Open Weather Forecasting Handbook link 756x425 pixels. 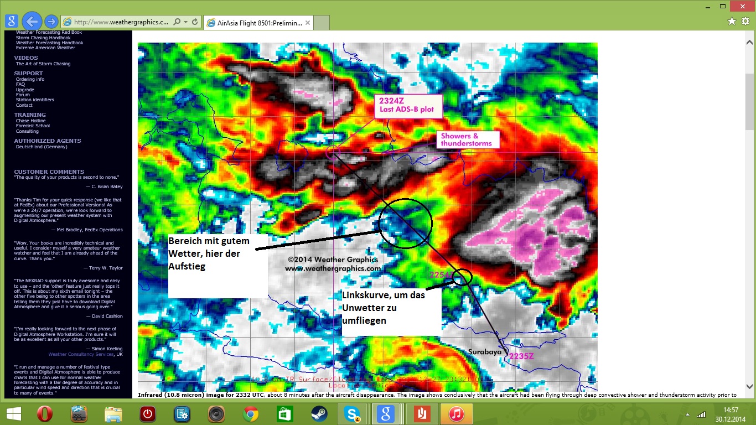click(x=50, y=43)
